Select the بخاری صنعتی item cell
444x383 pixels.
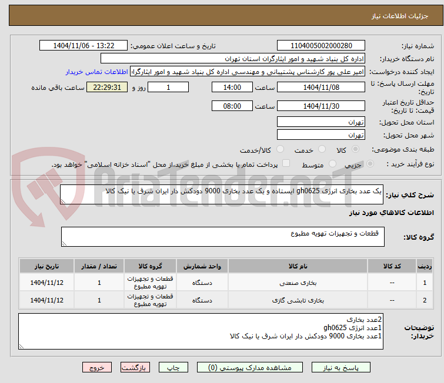click(x=298, y=283)
